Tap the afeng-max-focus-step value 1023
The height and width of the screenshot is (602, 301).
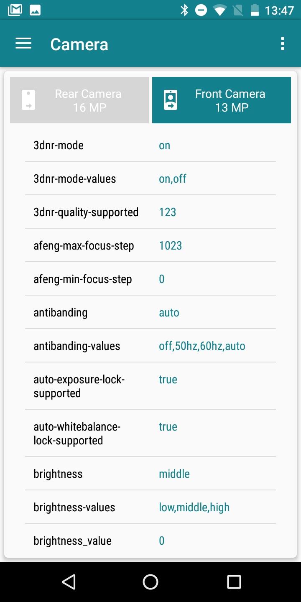tap(171, 246)
